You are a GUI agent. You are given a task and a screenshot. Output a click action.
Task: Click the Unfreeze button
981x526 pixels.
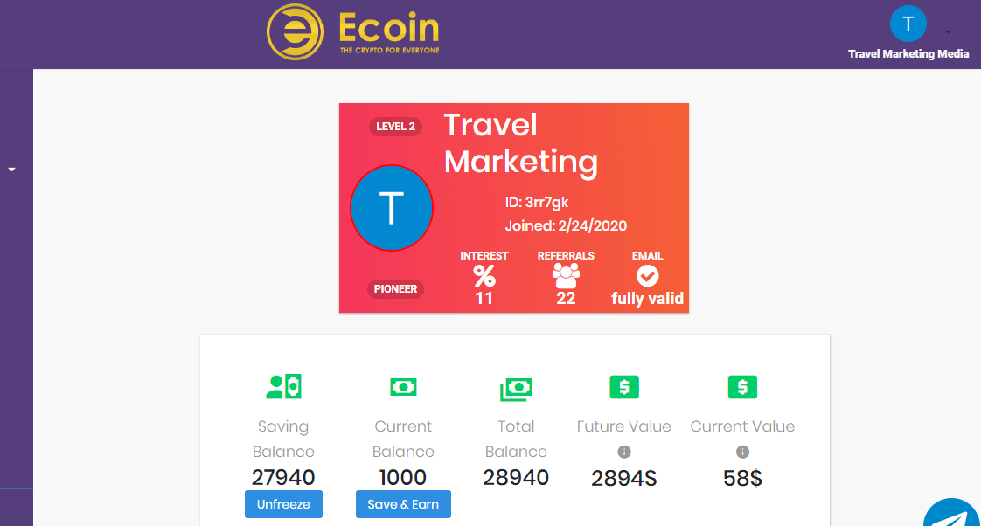click(x=283, y=504)
